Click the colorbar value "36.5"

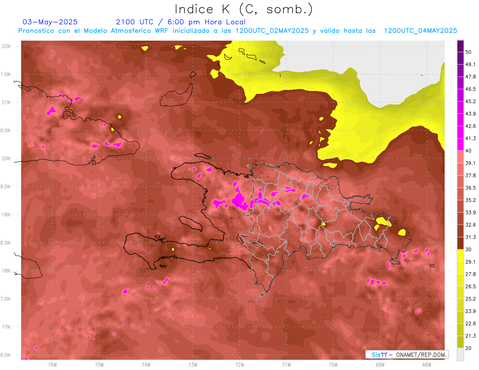pyautogui.click(x=471, y=188)
